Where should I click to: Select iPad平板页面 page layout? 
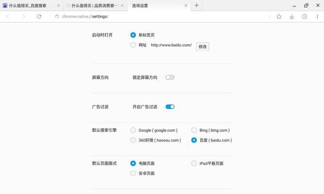click(194, 163)
